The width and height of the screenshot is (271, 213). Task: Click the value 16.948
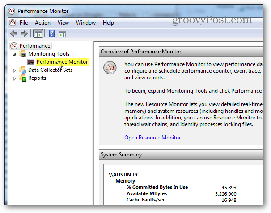click(229, 200)
